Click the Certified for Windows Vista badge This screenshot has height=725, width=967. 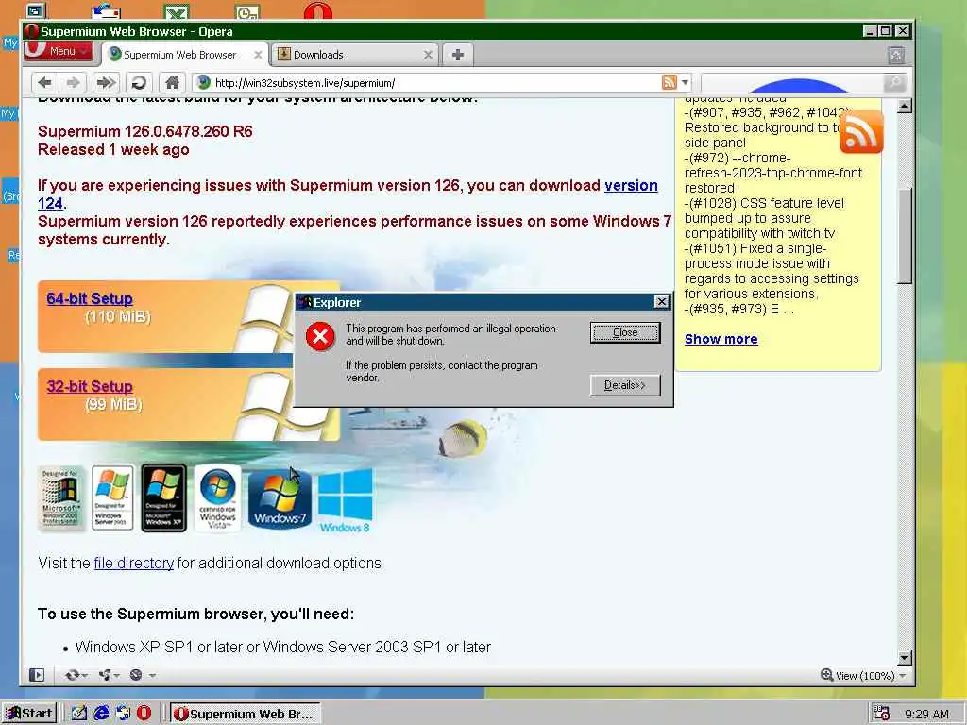coord(217,498)
